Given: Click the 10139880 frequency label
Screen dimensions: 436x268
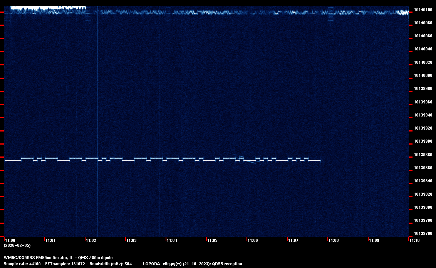Looking at the screenshot, I should coord(422,155).
